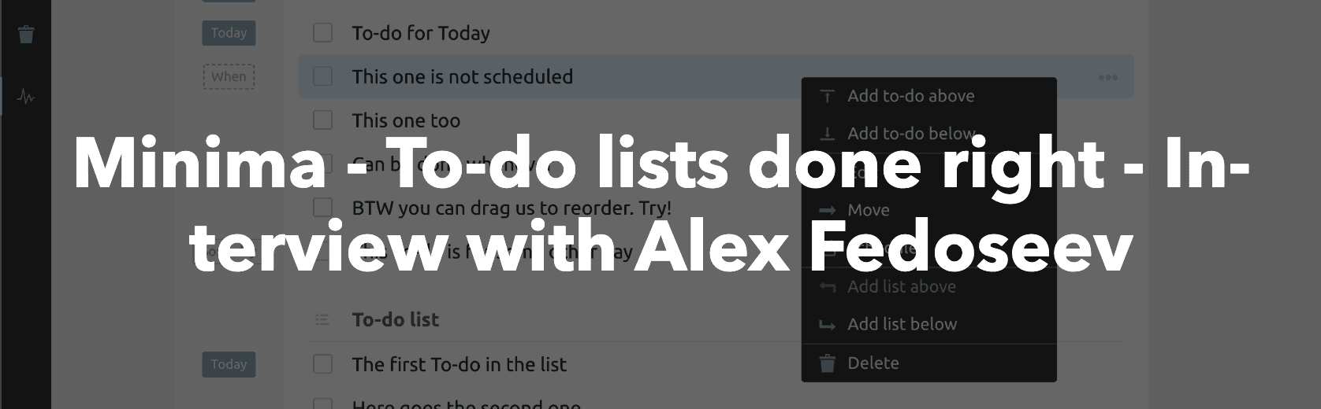Open the trash in the sidebar
Screen dimensions: 1321x409
[x=26, y=35]
